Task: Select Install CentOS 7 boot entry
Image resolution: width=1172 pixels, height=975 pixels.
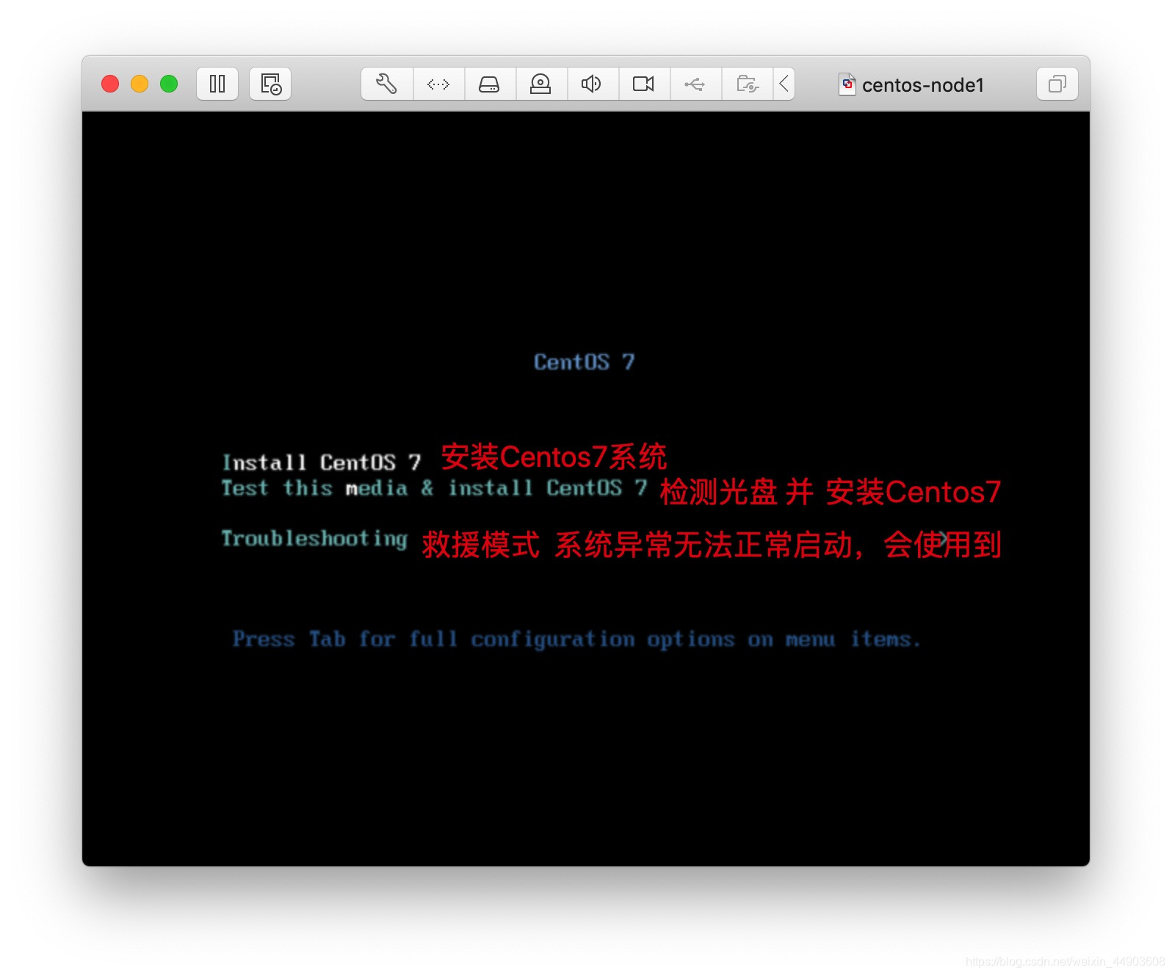Action: [322, 463]
